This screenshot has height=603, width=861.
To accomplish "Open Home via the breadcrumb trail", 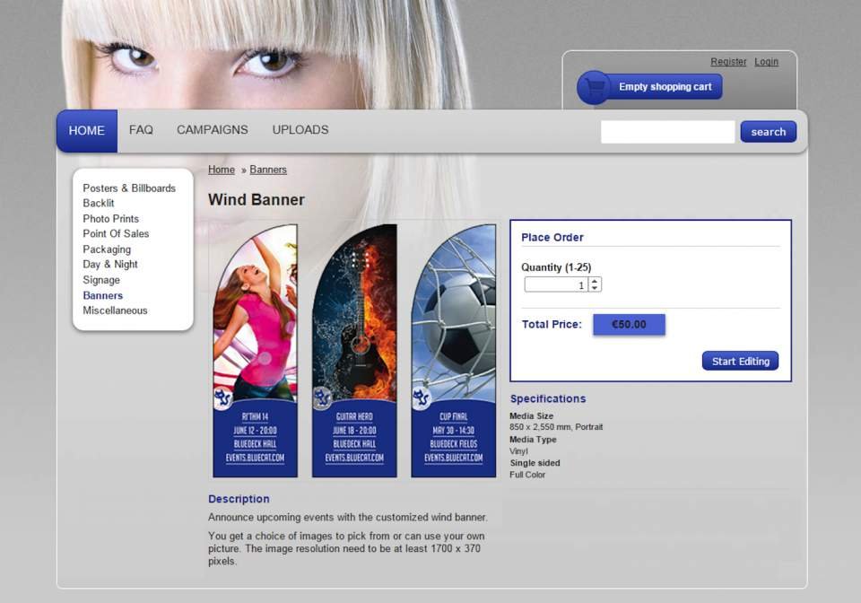I will [x=221, y=169].
